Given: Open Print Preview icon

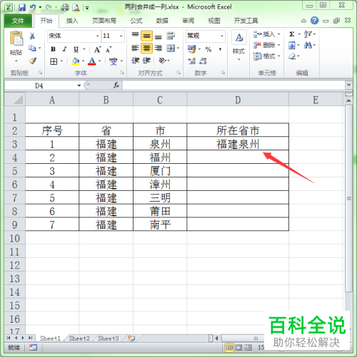Looking at the screenshot, I should click(x=76, y=8).
